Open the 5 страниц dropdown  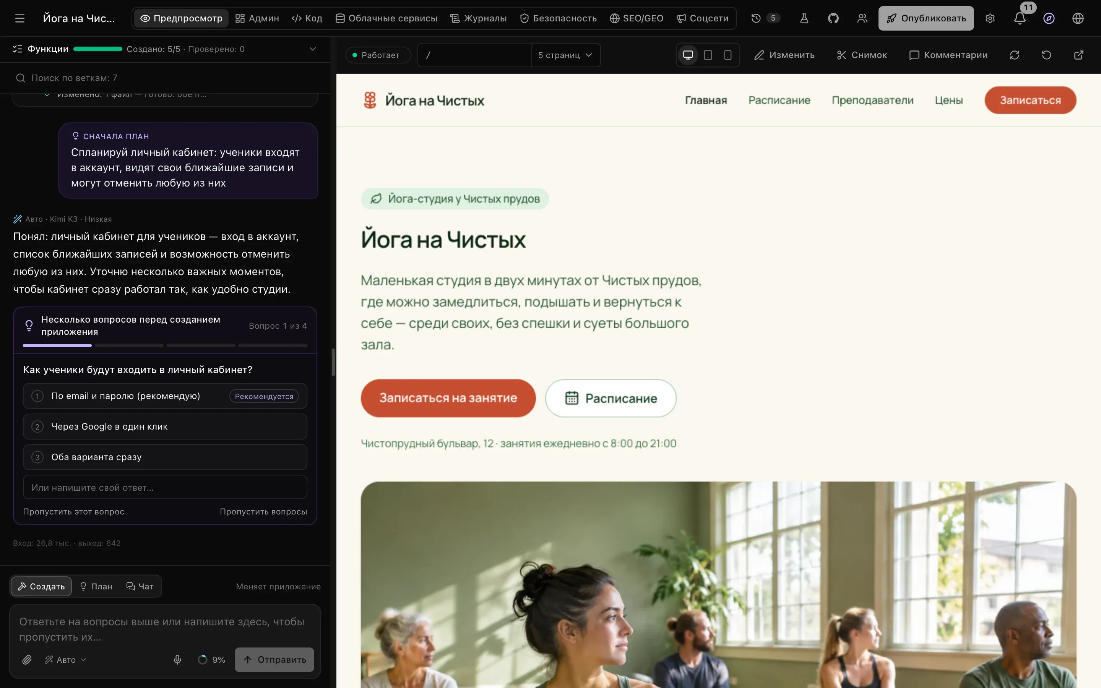point(565,55)
